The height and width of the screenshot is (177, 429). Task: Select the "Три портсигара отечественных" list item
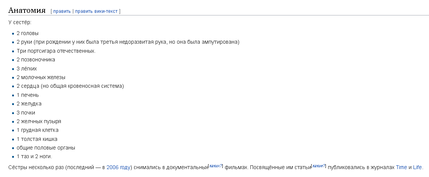(x=56, y=51)
